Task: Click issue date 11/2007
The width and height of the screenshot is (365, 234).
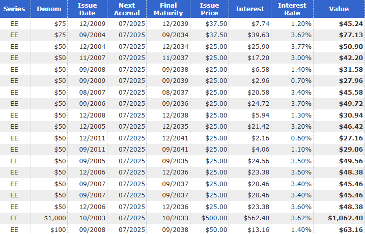Action: tap(93, 57)
